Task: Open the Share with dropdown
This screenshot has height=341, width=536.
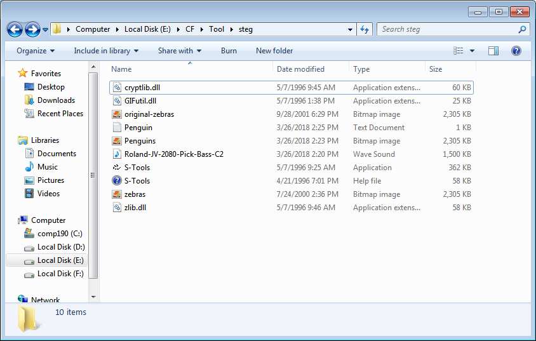Action: (x=180, y=51)
